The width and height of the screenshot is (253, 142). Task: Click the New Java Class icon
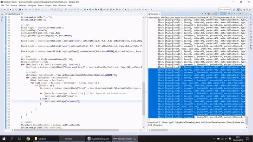click(x=111, y=9)
